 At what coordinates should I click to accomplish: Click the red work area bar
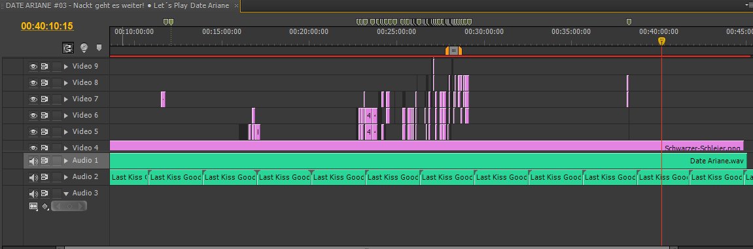point(430,57)
